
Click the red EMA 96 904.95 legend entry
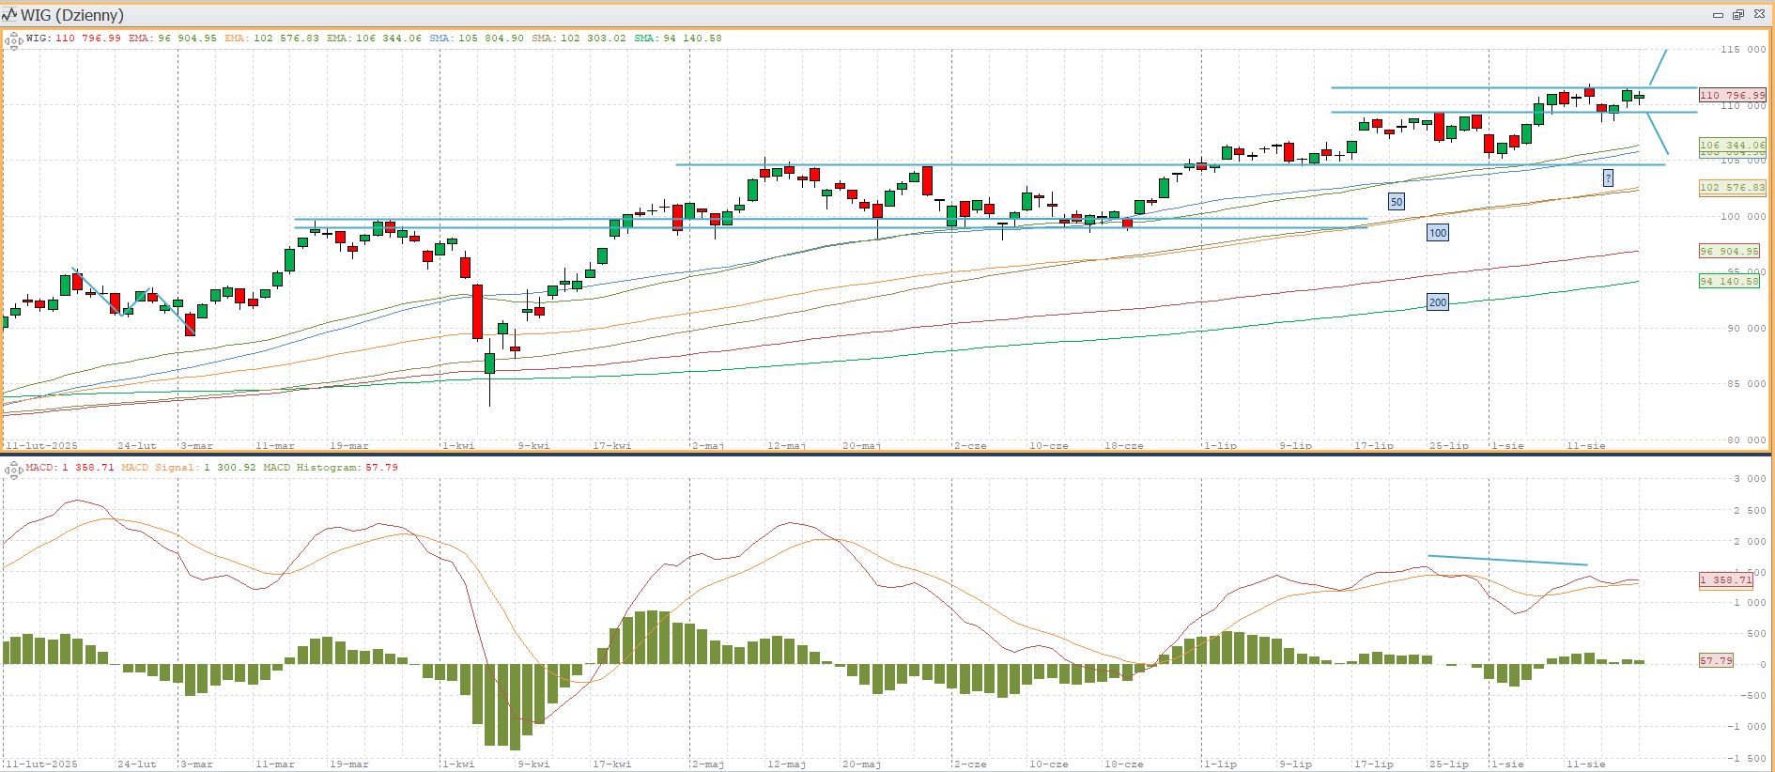tap(172, 39)
